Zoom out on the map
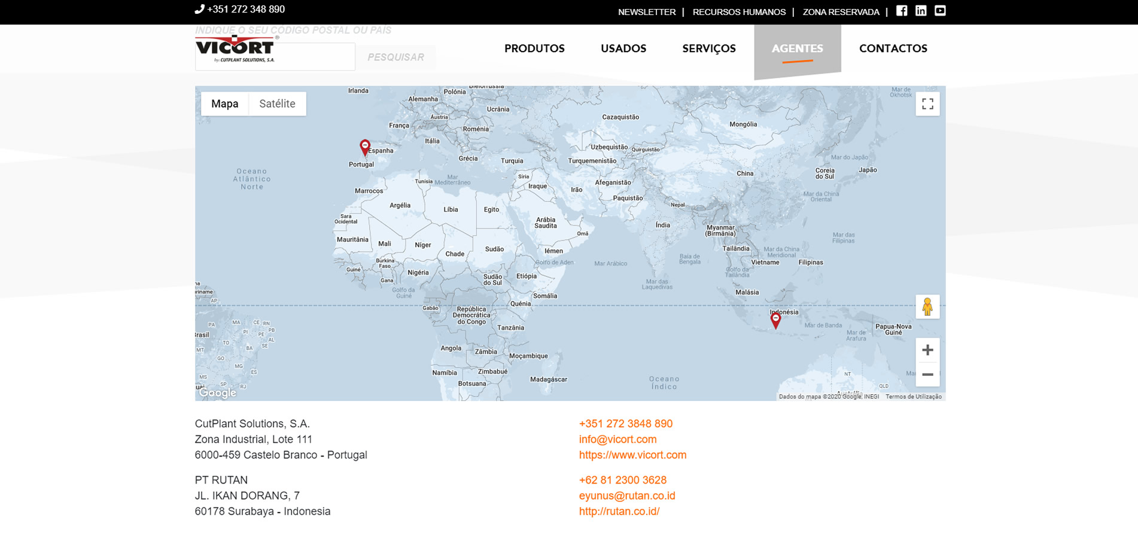 pyautogui.click(x=927, y=375)
